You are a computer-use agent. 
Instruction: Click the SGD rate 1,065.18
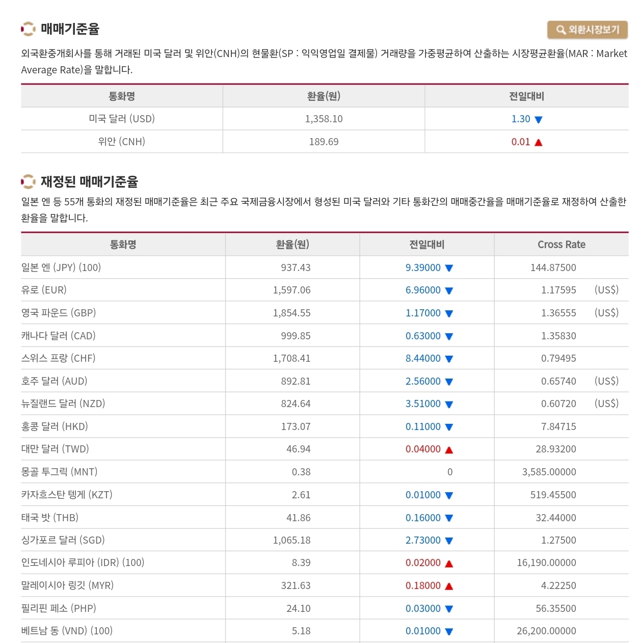click(x=291, y=540)
